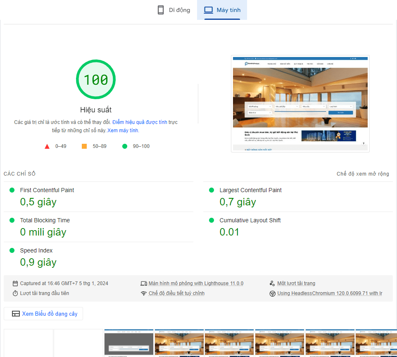
Task: Click the 'Hiệu suất' heading
Action: click(96, 110)
